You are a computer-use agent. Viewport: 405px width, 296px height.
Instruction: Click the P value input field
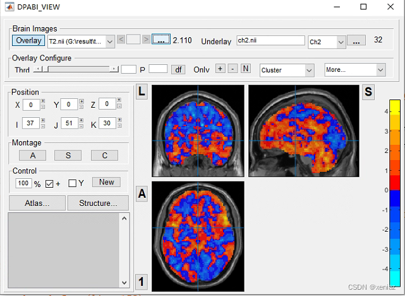pyautogui.click(x=158, y=69)
